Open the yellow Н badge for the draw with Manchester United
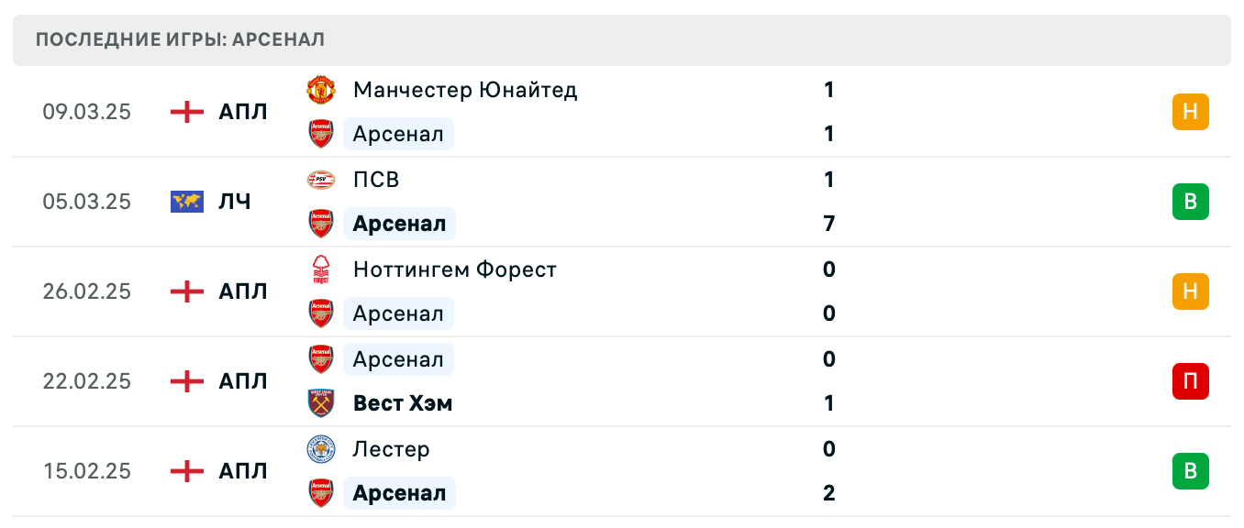This screenshot has width=1244, height=528. pyautogui.click(x=1191, y=112)
